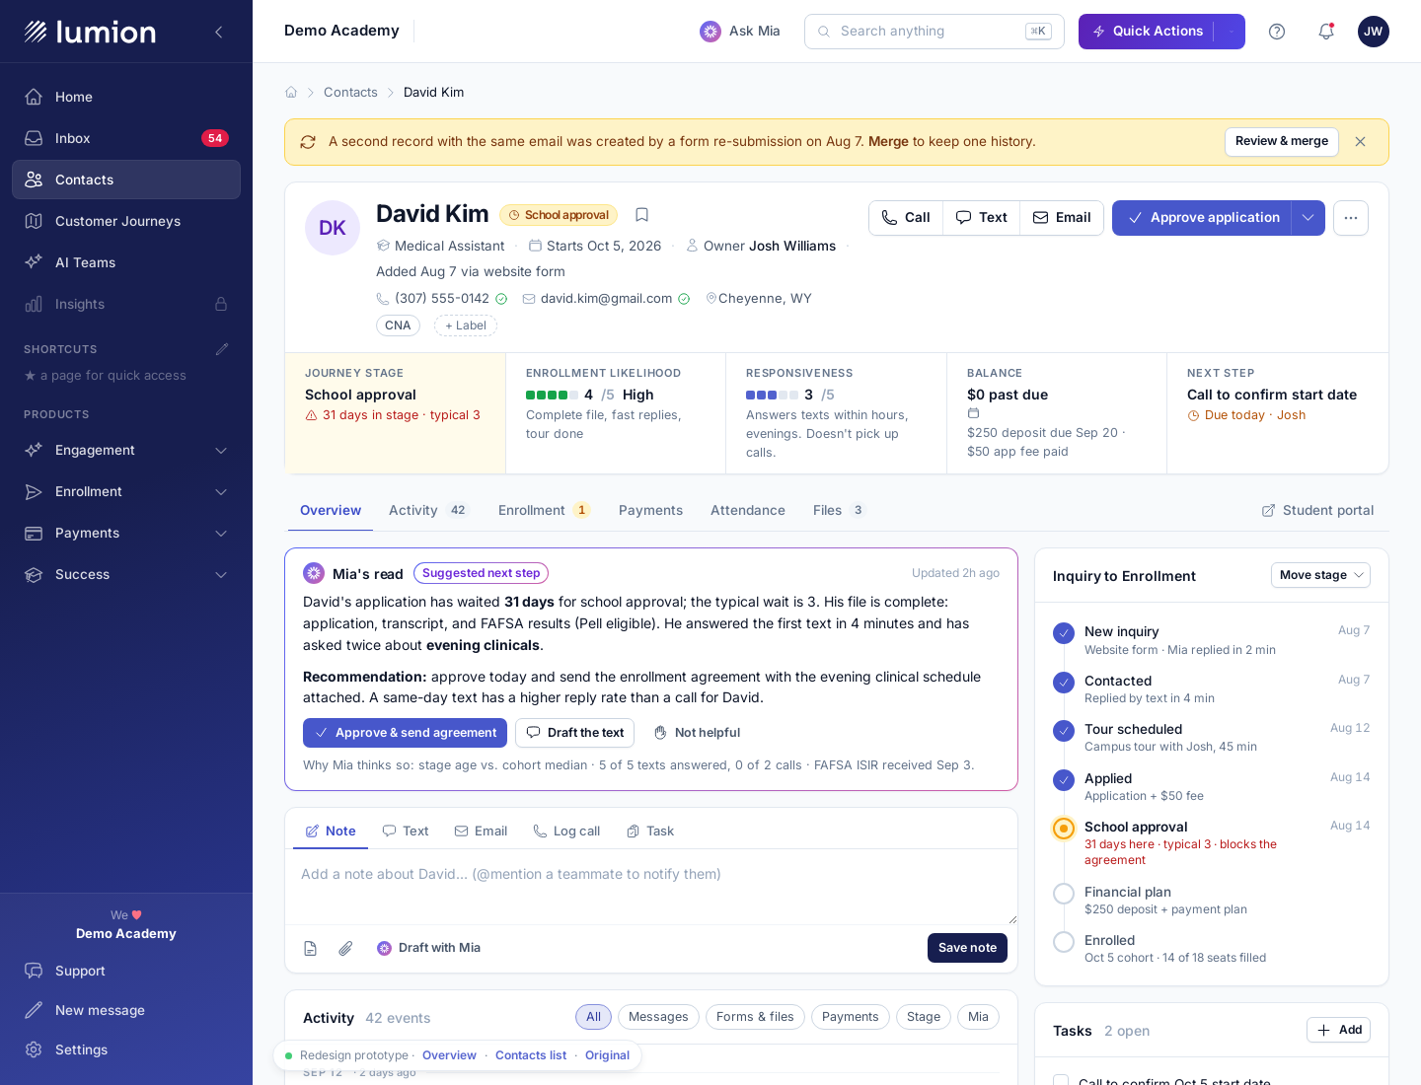The width and height of the screenshot is (1421, 1085).
Task: Go to Customer Journeys
Action: tap(126, 221)
